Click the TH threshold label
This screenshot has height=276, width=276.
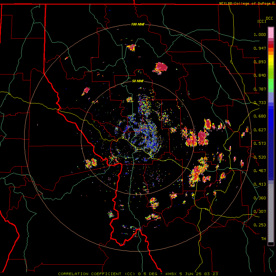[263, 239]
